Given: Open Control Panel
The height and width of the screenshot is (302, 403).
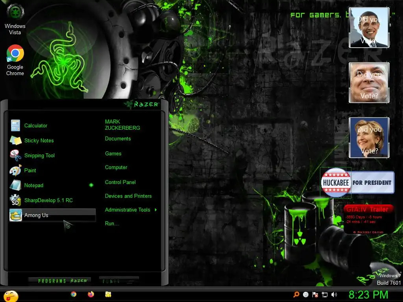Looking at the screenshot, I should (x=120, y=182).
